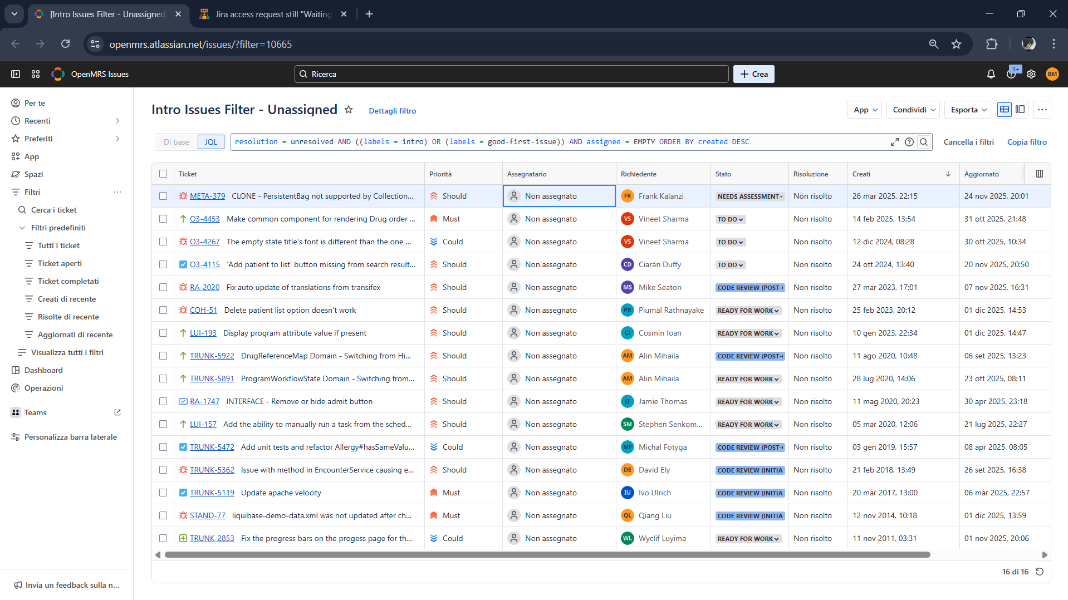The image size is (1068, 600).
Task: Open the Dettagli filtro link
Action: pos(392,111)
